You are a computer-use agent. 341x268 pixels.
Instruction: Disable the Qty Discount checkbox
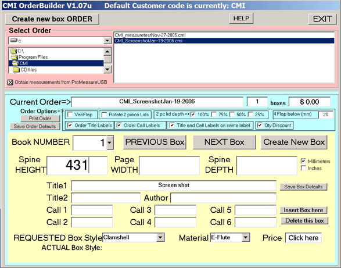point(260,126)
